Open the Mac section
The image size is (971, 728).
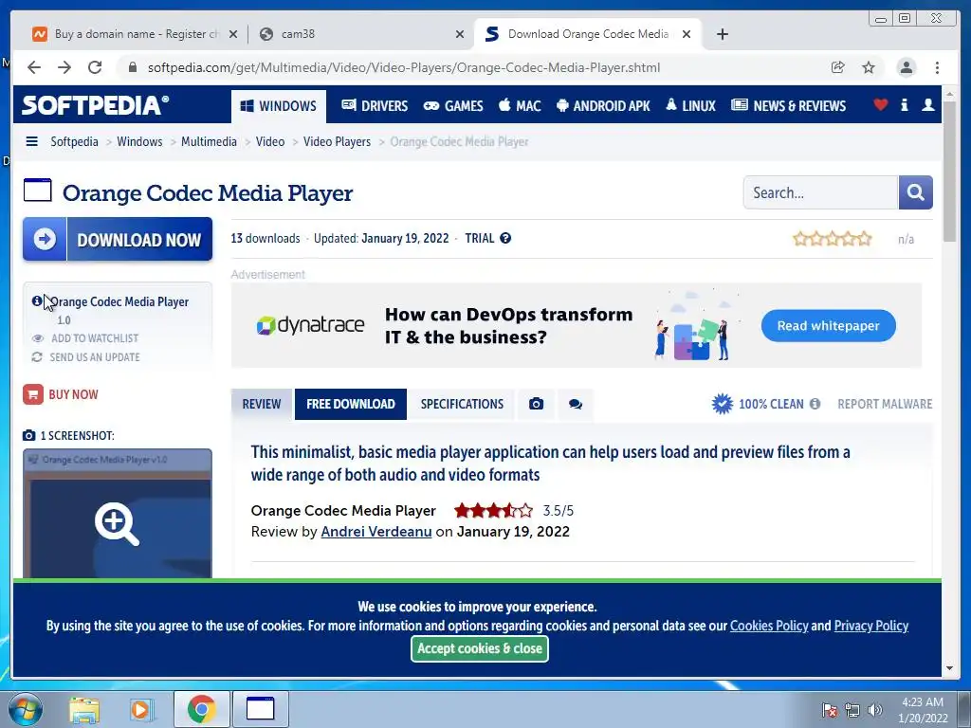(520, 106)
